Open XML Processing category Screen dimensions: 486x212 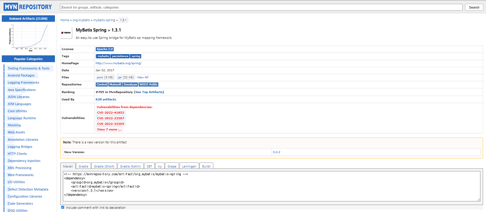point(19,168)
